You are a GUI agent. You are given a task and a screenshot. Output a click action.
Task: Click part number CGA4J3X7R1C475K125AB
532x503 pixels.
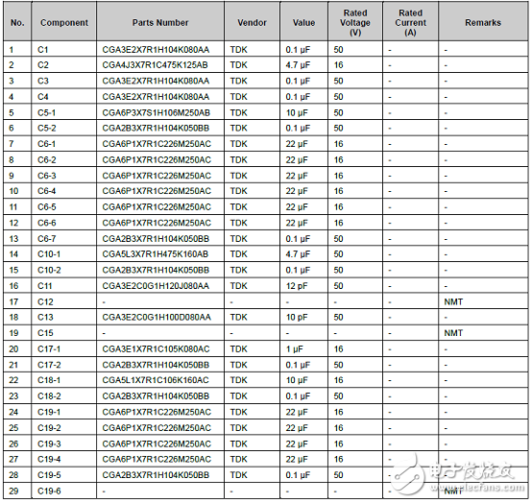tap(155, 64)
